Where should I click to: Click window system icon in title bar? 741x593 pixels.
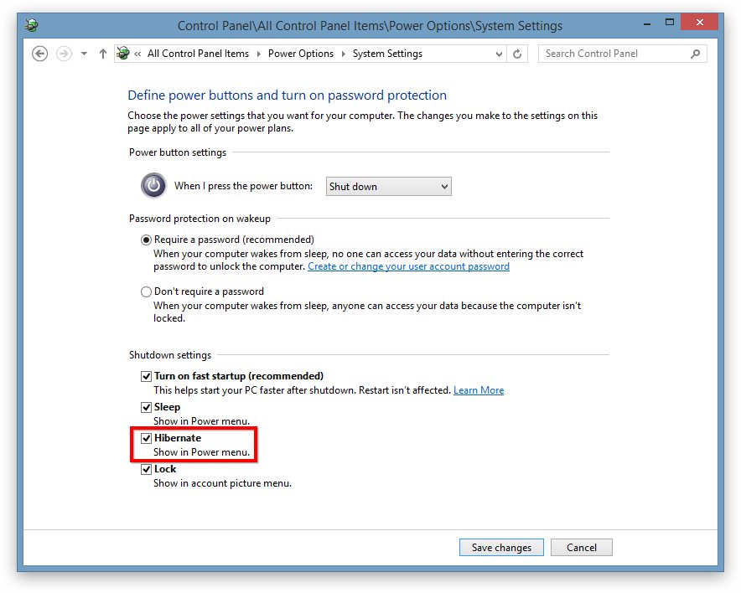(x=32, y=25)
